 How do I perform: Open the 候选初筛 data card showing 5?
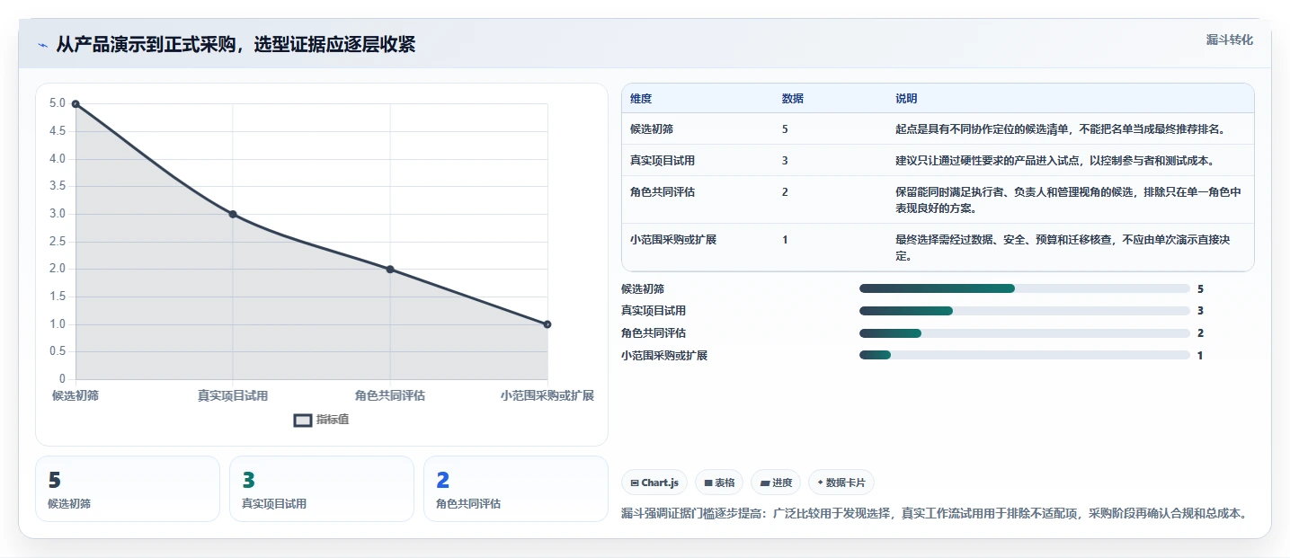point(128,489)
